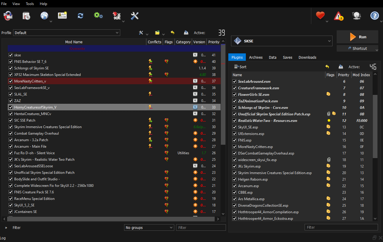Screen dimensions: 383x242
Task: Restore plugin list backup arrow icon
Action: click(327, 67)
